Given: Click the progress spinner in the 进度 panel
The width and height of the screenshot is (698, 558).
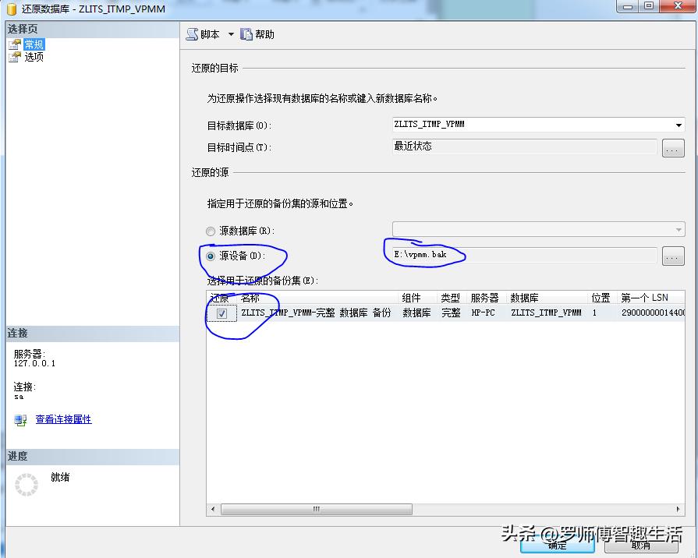Looking at the screenshot, I should 27,484.
